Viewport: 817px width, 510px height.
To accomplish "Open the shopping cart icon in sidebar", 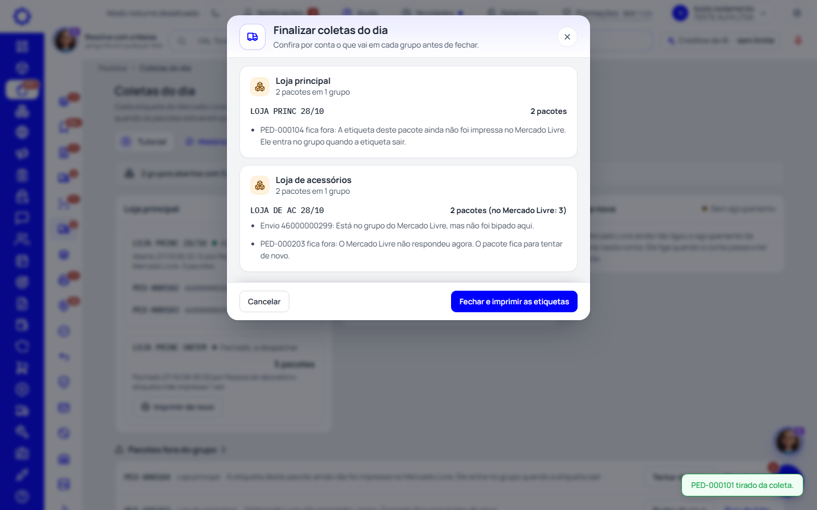I will 22,368.
